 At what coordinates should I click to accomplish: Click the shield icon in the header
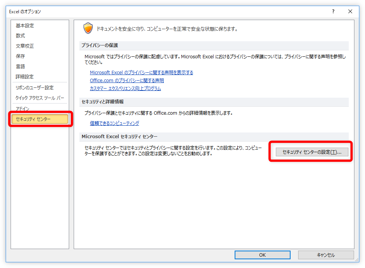pos(88,28)
